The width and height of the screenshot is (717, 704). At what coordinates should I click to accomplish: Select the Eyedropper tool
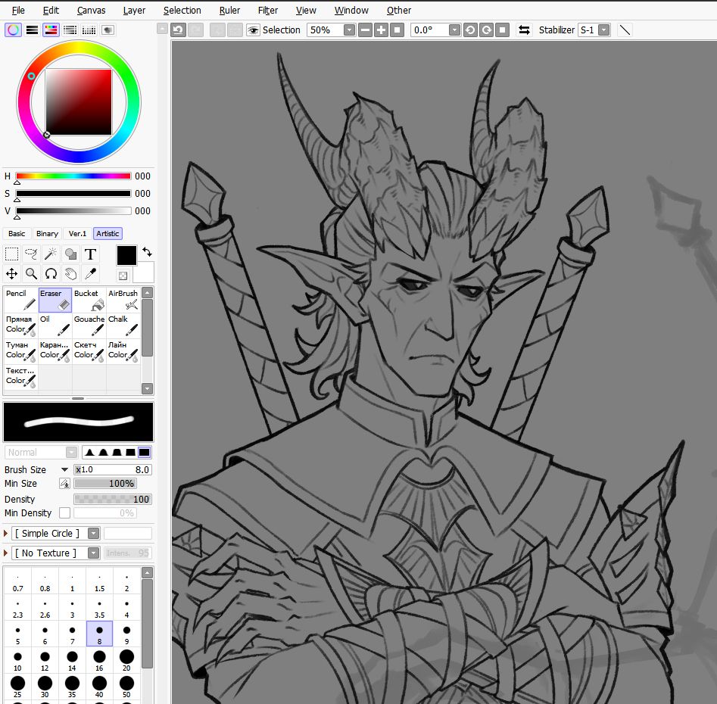click(91, 274)
